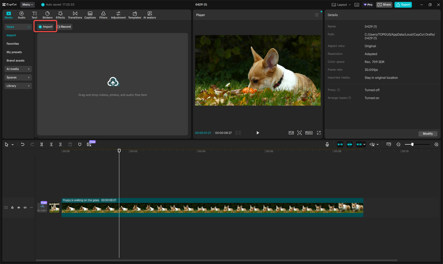Image resolution: width=443 pixels, height=264 pixels.
Task: Split the clip at the playhead
Action: pos(41,144)
